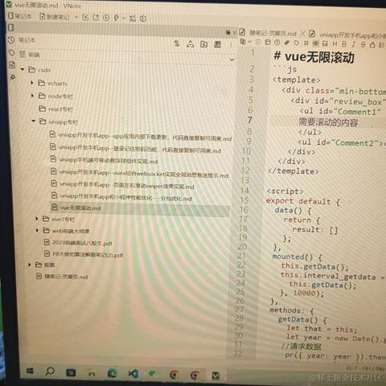Click the task icon in the main toolbar

coord(133,18)
